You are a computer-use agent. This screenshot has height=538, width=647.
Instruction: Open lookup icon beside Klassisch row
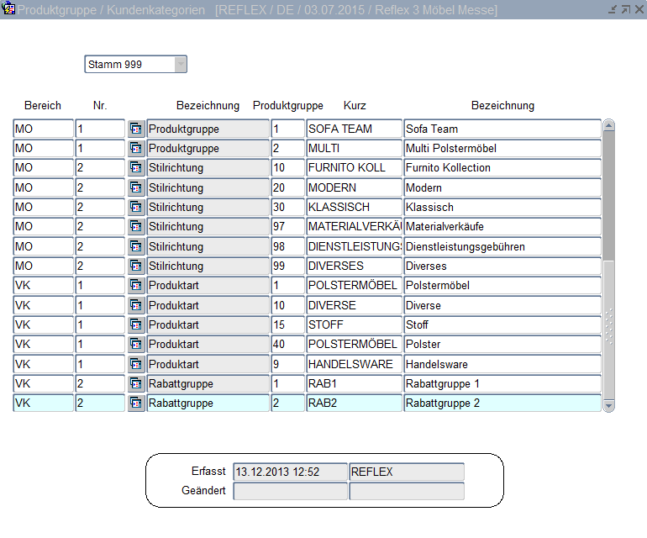point(136,207)
